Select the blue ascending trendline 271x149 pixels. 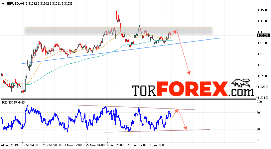tap(120, 51)
